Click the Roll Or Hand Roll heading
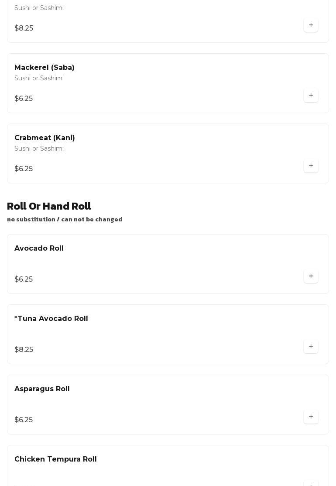Image resolution: width=336 pixels, height=486 pixels. 49,206
